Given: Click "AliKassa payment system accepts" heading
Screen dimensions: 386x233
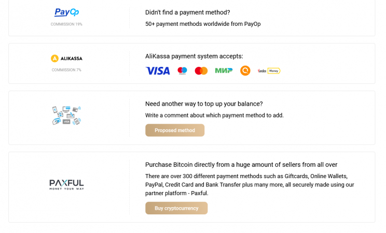Looking at the screenshot, I should pos(194,56).
